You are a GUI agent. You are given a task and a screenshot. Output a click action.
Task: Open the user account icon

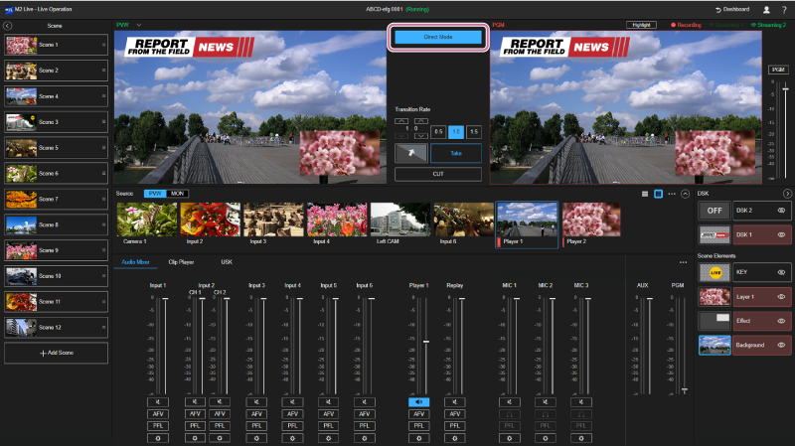(x=766, y=10)
